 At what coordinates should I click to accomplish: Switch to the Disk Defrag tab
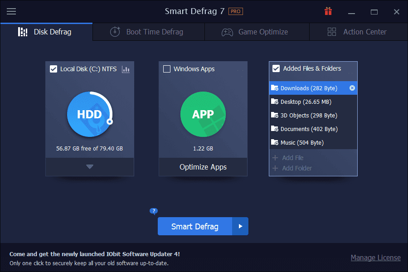click(46, 32)
